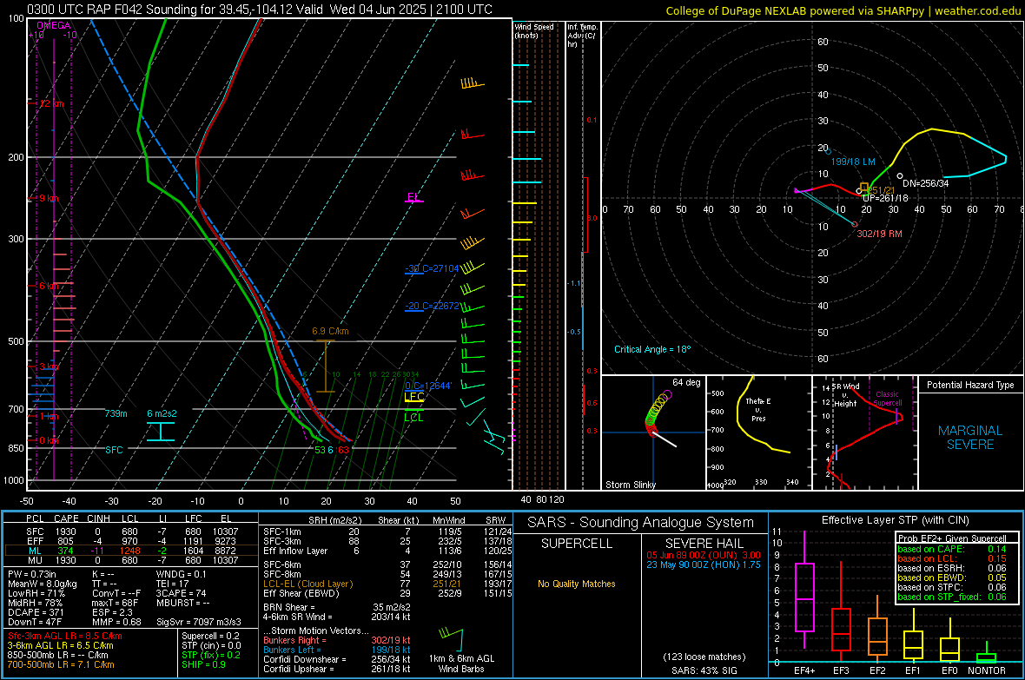Click the Storm Slinky panel label

pyautogui.click(x=630, y=485)
